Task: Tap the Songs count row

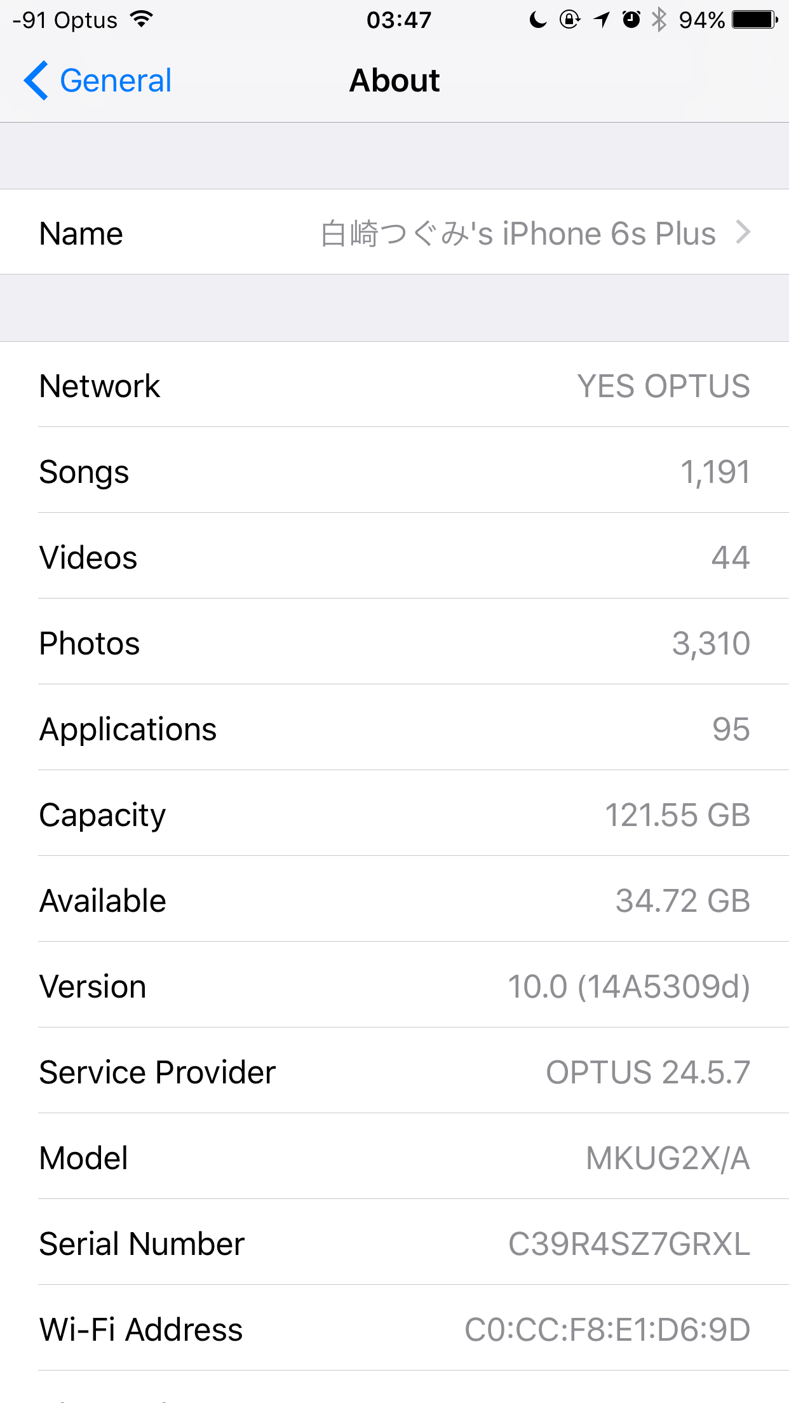Action: (x=394, y=471)
